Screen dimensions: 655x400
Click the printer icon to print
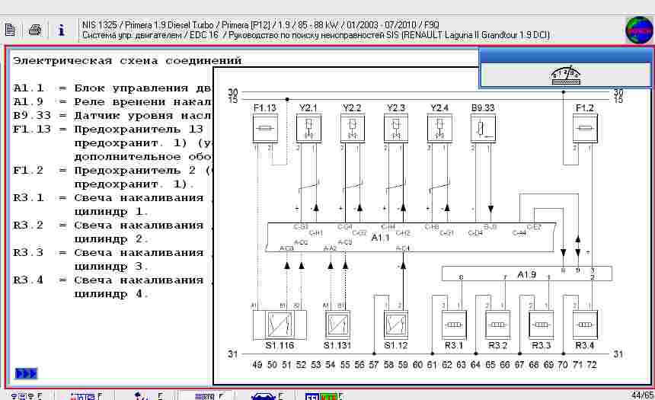(35, 30)
